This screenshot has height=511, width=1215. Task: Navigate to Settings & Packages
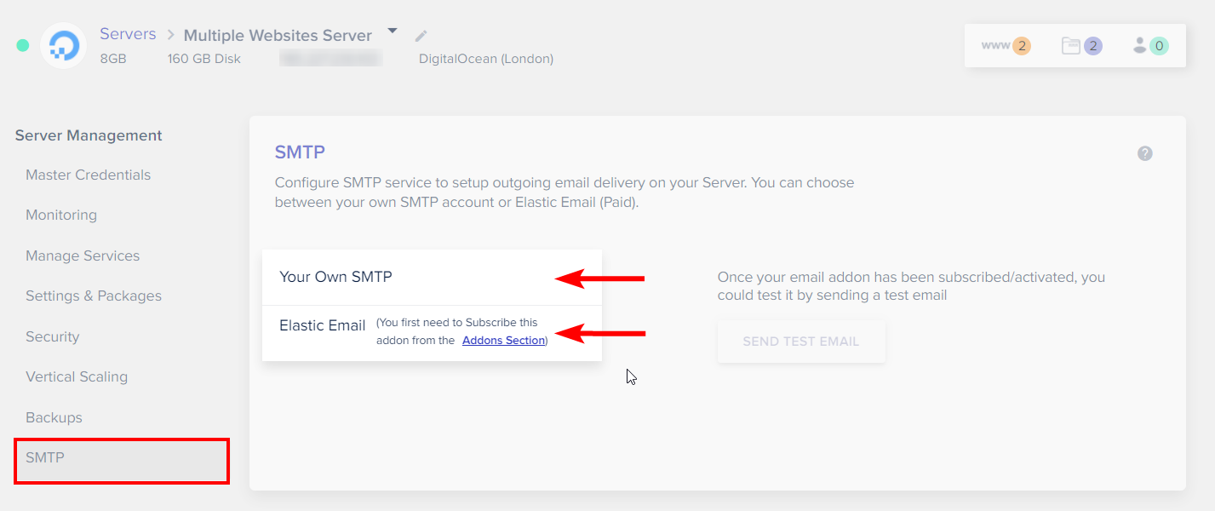[94, 296]
